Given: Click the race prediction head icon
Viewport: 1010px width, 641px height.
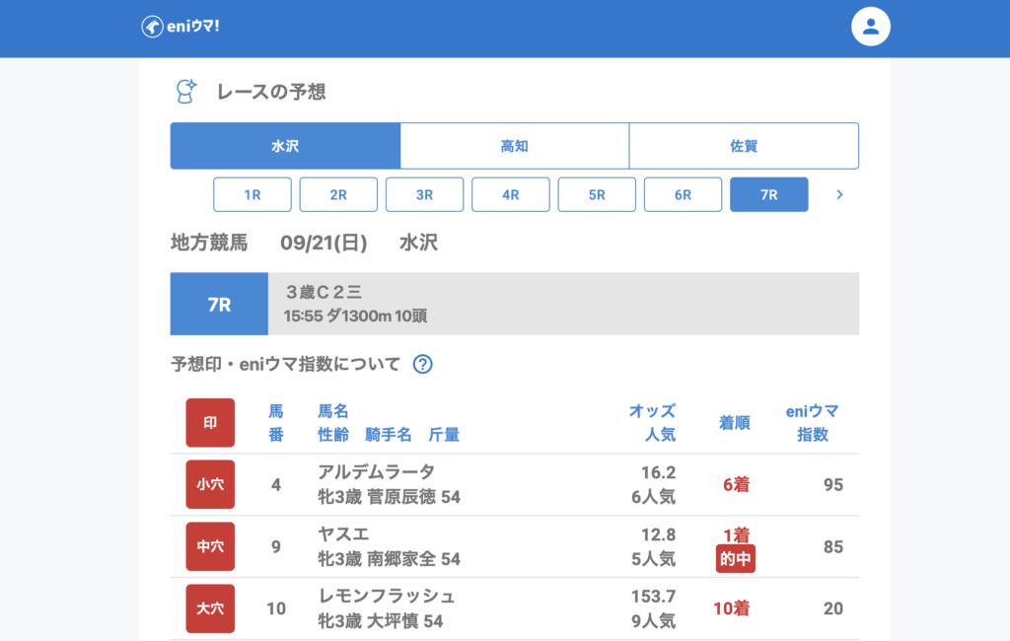Looking at the screenshot, I should [185, 92].
